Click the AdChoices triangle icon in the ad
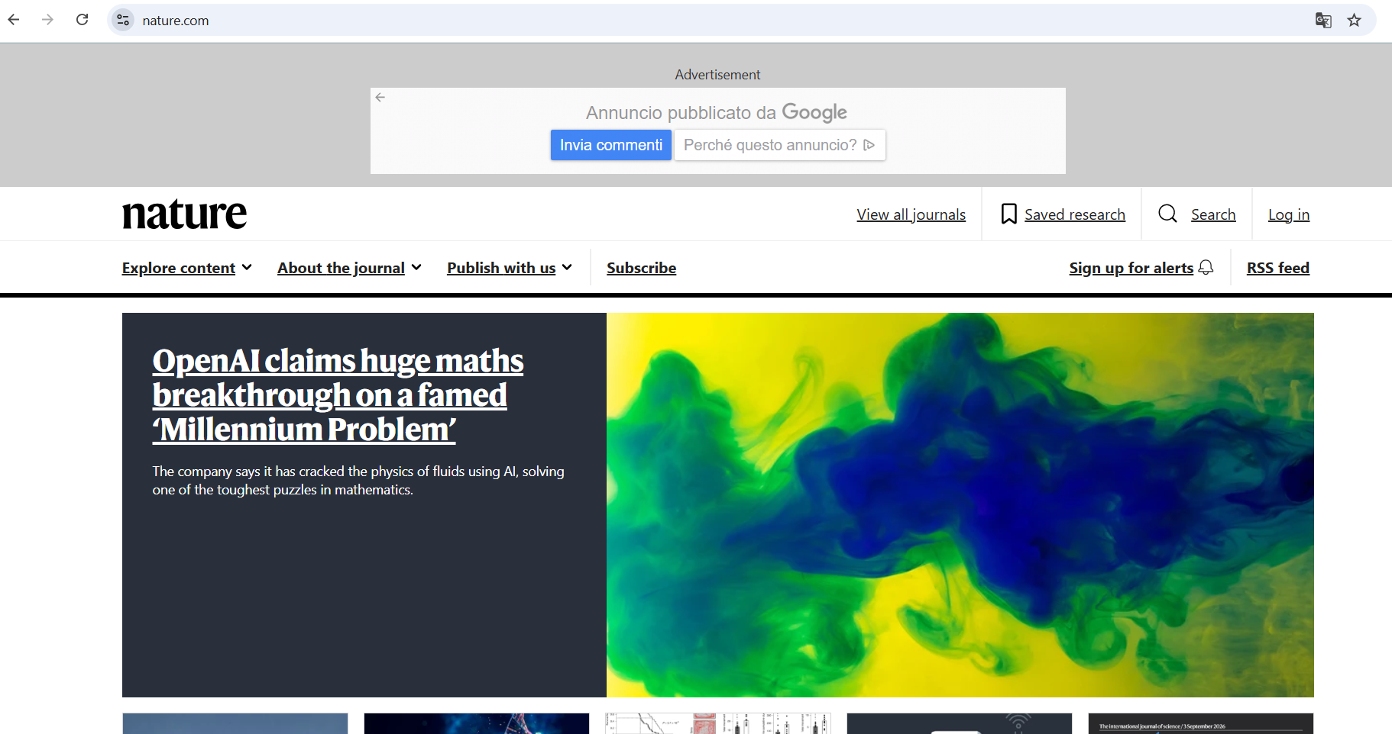This screenshot has width=1392, height=734. coord(869,145)
